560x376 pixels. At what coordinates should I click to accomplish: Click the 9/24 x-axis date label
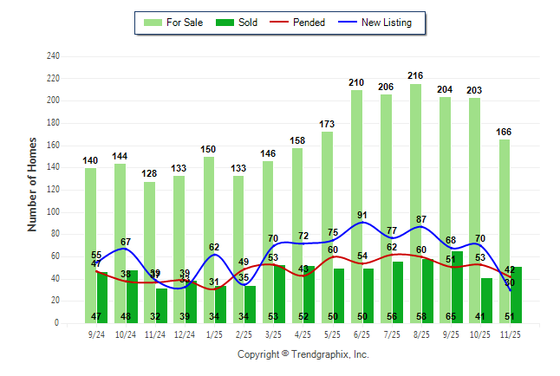pyautogui.click(x=97, y=333)
